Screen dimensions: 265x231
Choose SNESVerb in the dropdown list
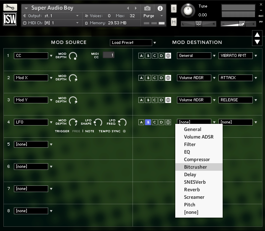(195, 182)
